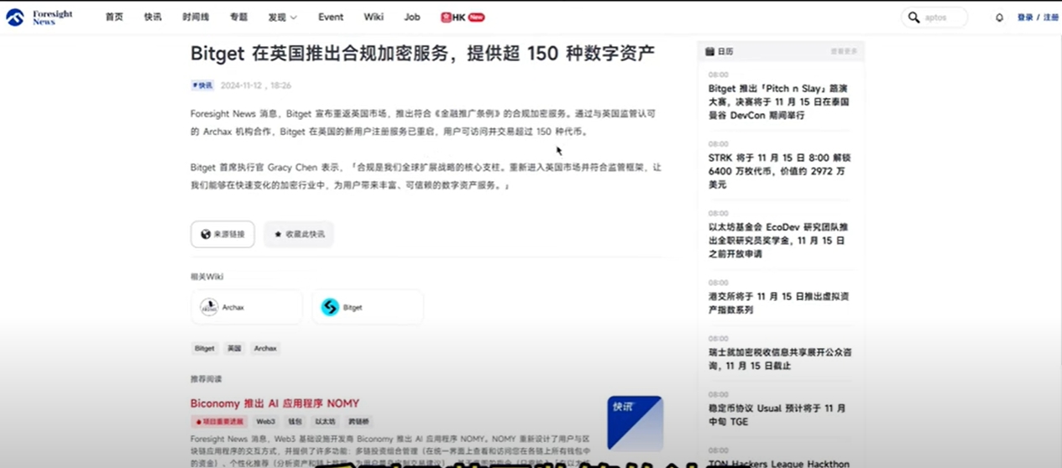Open Bitget Pitch n Slay calendar item
Image resolution: width=1062 pixels, height=468 pixels.
[779, 101]
